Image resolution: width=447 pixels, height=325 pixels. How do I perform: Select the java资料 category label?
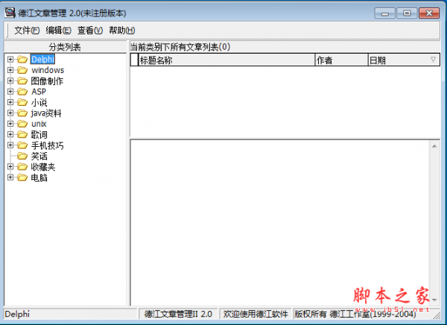click(46, 113)
